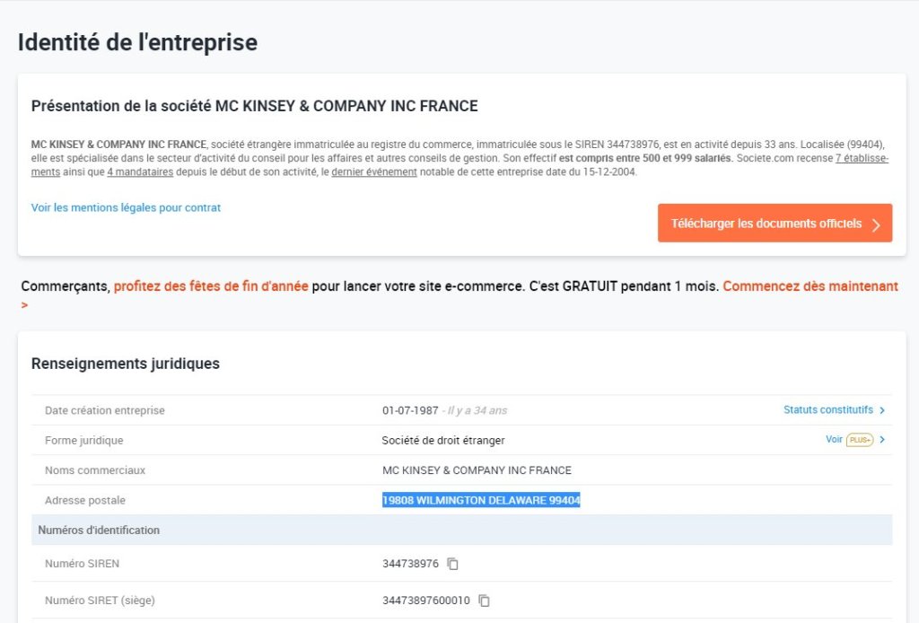919x623 pixels.
Task: Select the chevron next to Statuts constitutifs
Action: 881,409
